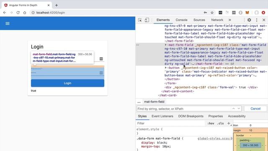Open a new browser tab
This screenshot has height=151, width=268.
57,5
